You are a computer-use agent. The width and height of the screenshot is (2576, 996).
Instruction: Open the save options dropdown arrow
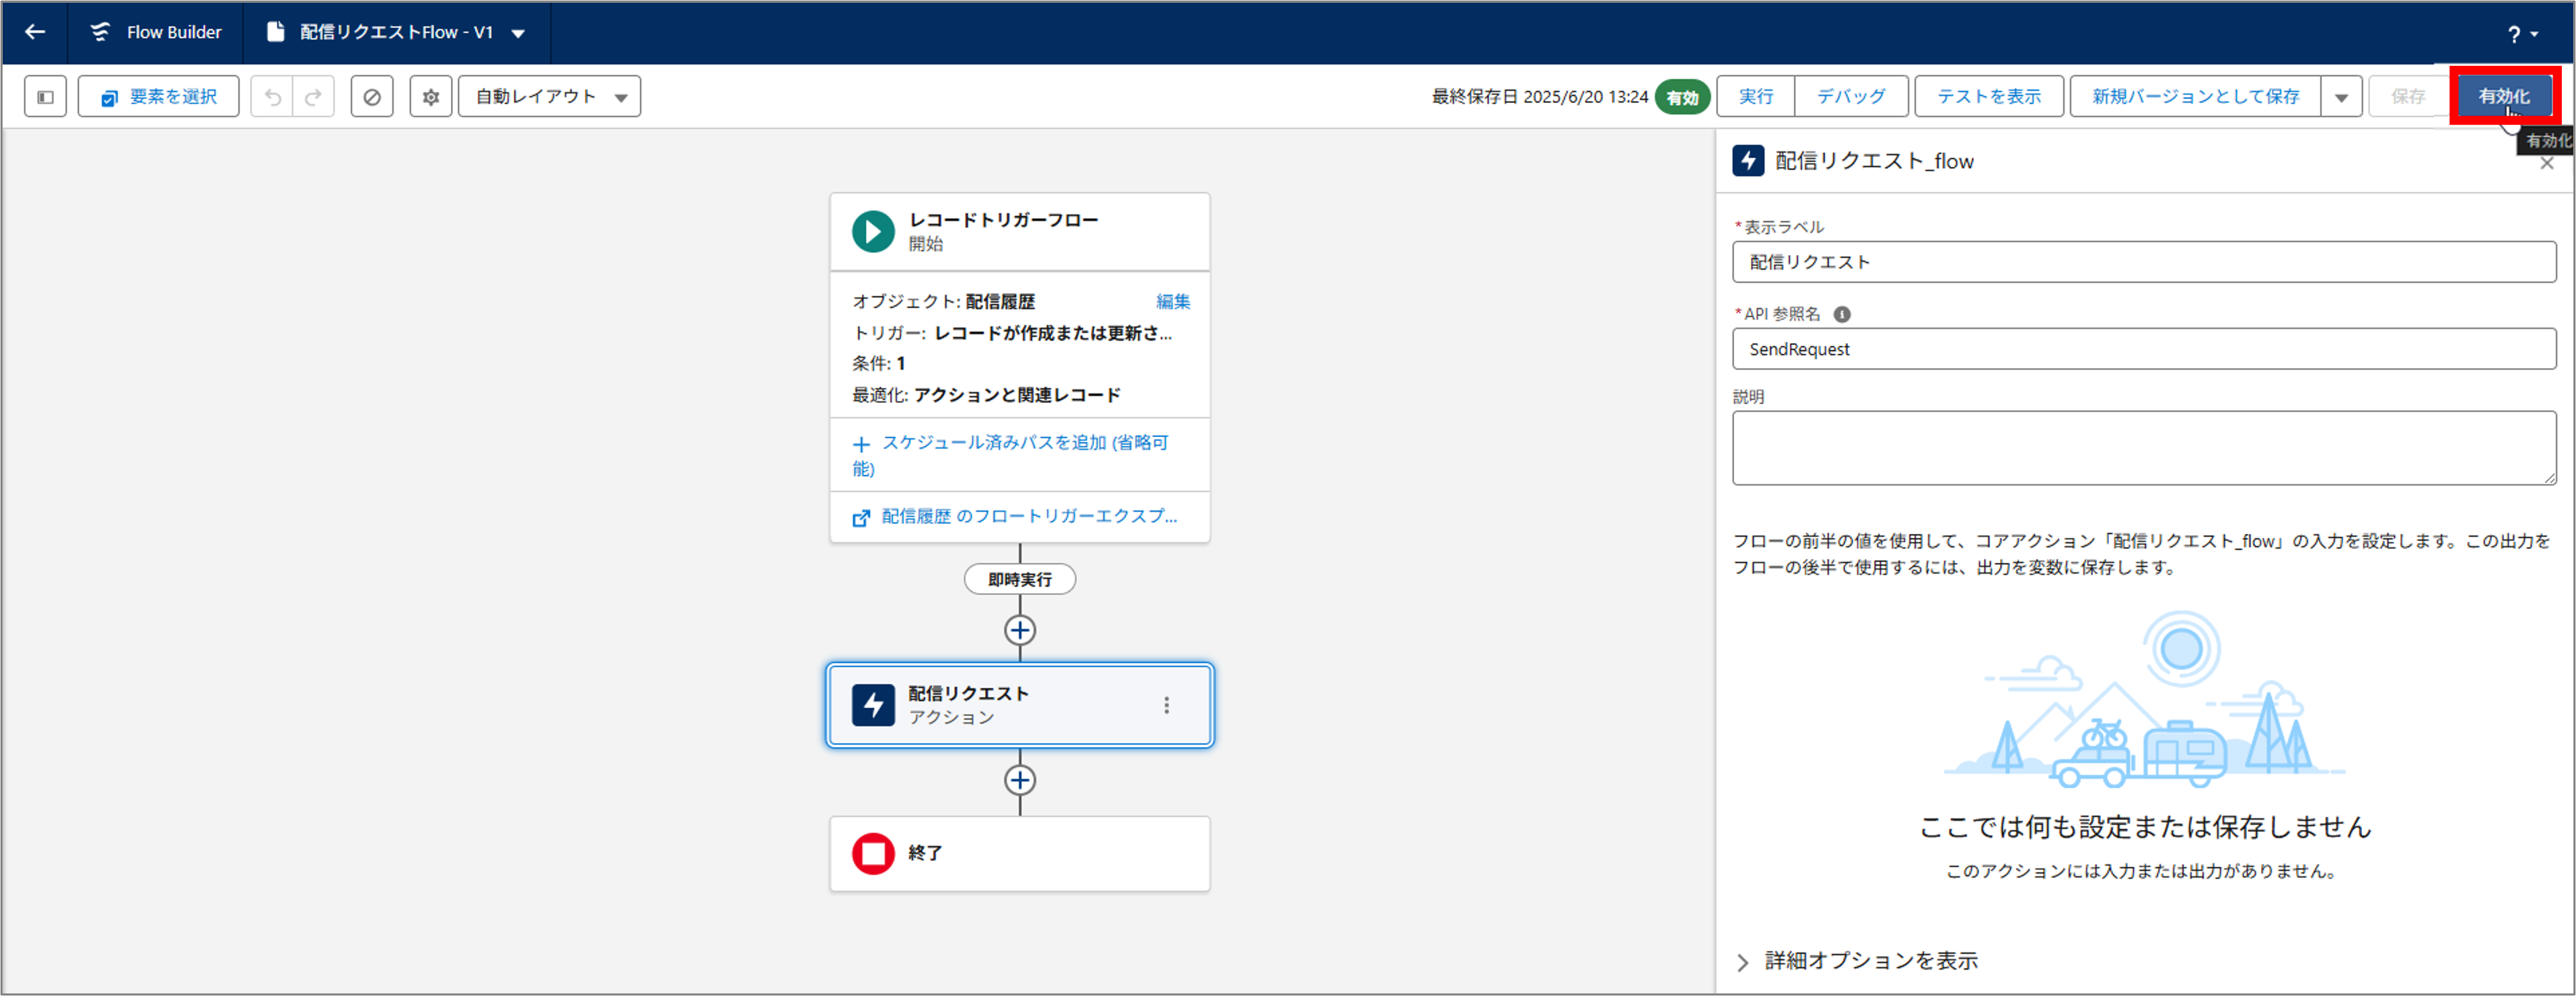(2340, 96)
